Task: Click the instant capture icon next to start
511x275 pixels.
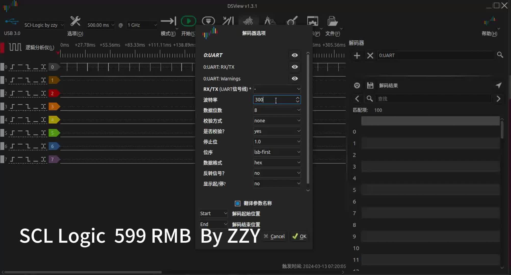Action: pyautogui.click(x=208, y=21)
